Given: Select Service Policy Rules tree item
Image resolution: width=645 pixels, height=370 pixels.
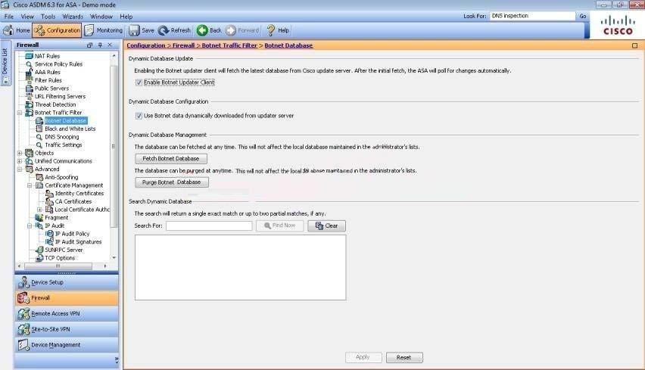Looking at the screenshot, I should (58, 64).
